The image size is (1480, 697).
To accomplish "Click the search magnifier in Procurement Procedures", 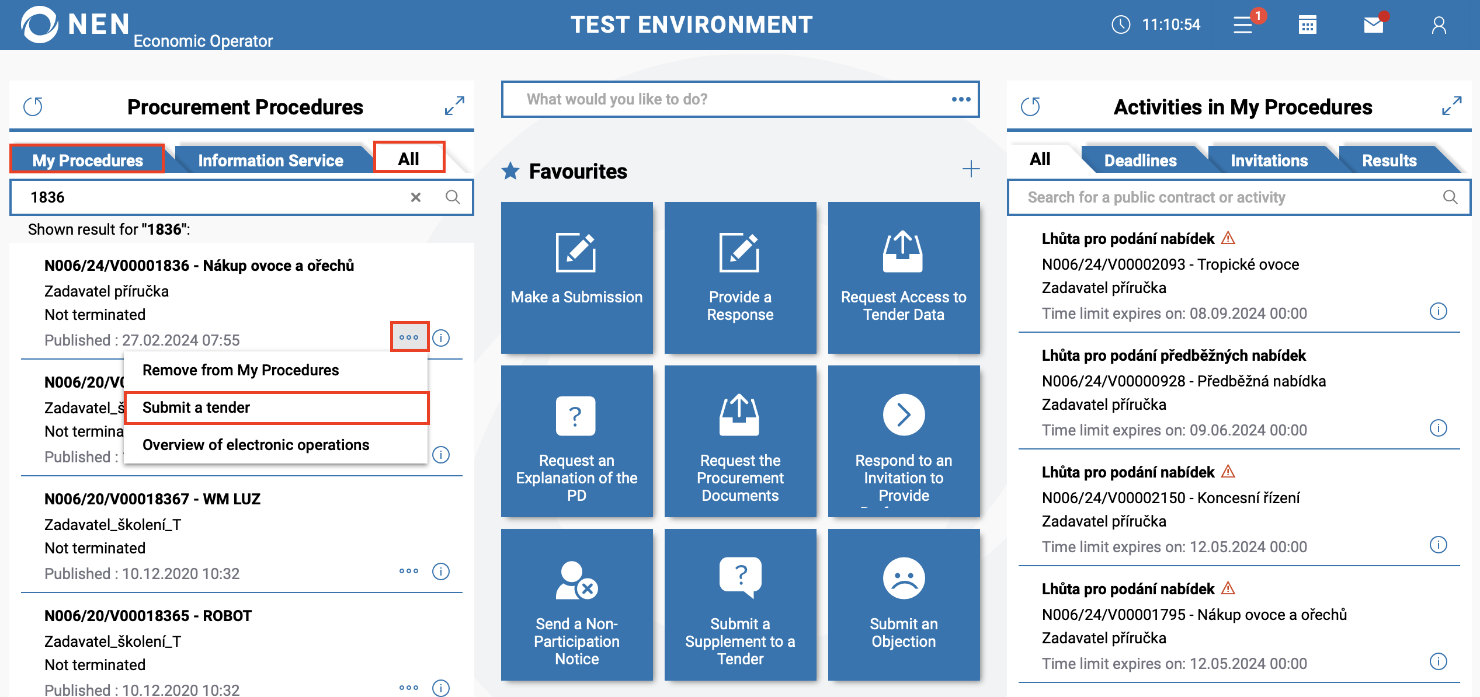I will click(453, 197).
